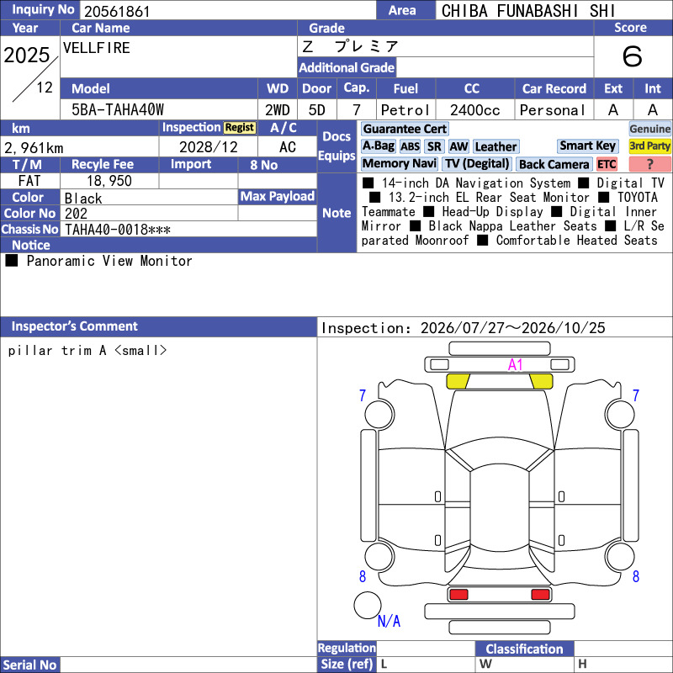This screenshot has width=673, height=673.
Task: Click the SR sunroof badge
Action: 434,146
